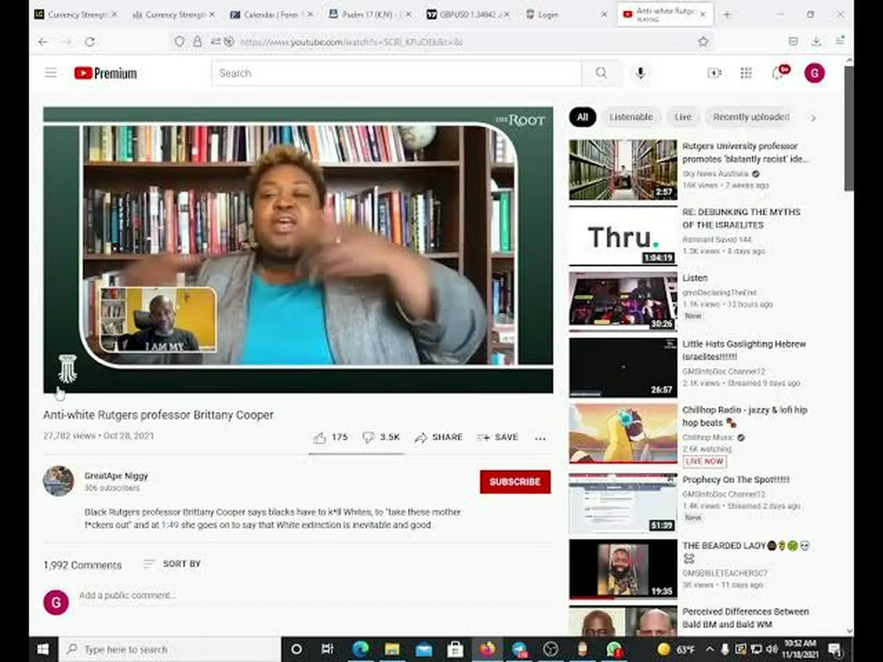The width and height of the screenshot is (883, 662).
Task: Open 'The Bearded Lady' video thumbnail
Action: click(623, 570)
